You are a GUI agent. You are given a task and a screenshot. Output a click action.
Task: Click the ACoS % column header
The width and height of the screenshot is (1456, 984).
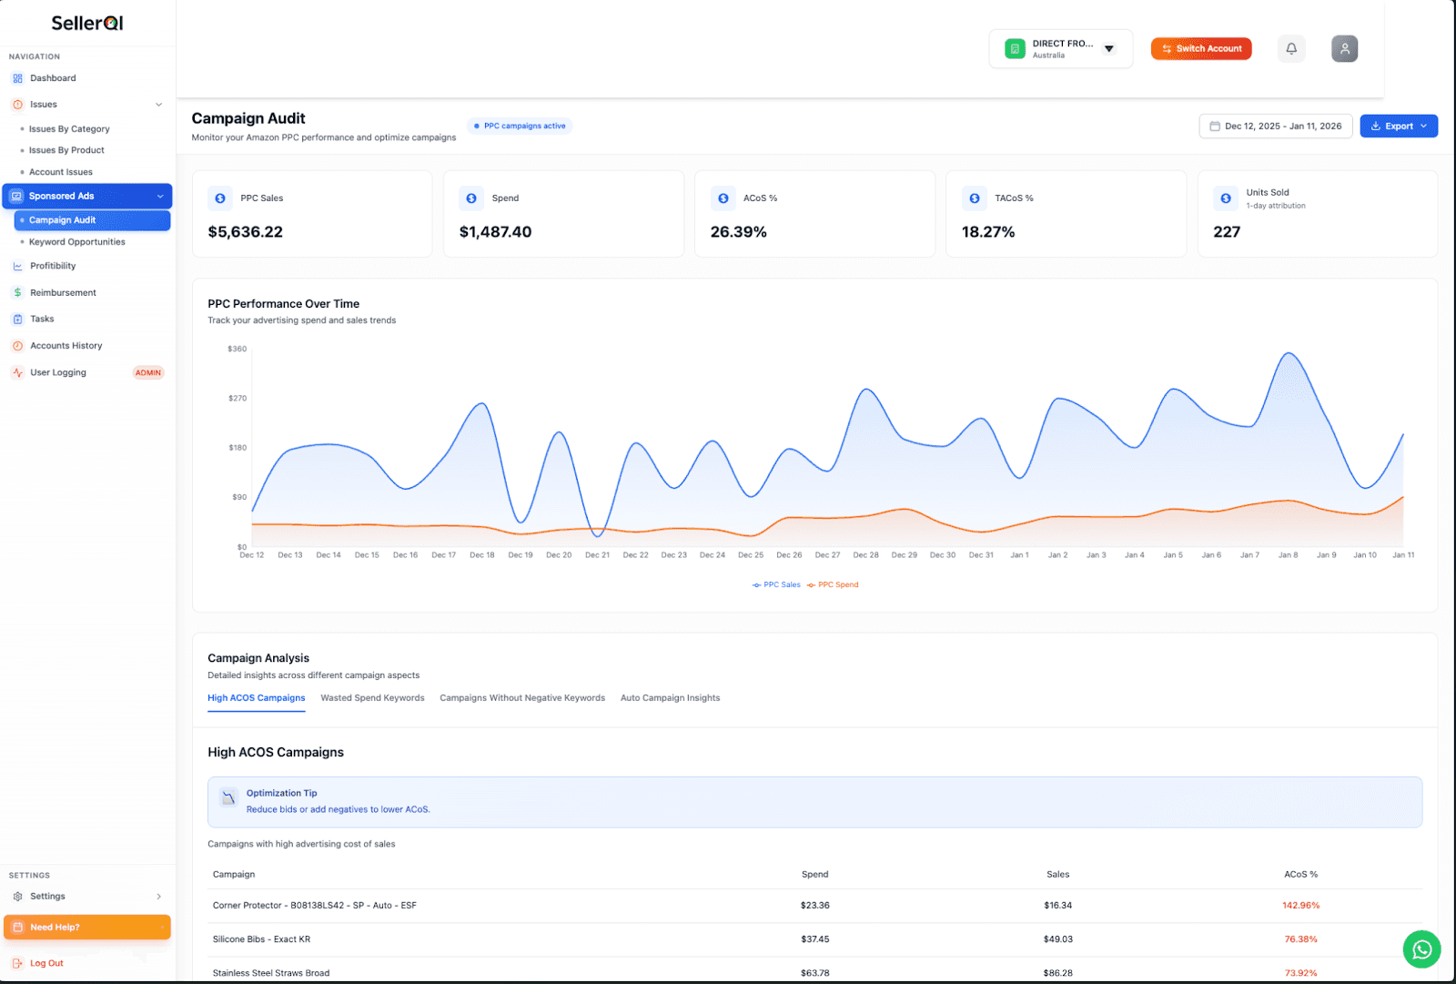pyautogui.click(x=1300, y=875)
